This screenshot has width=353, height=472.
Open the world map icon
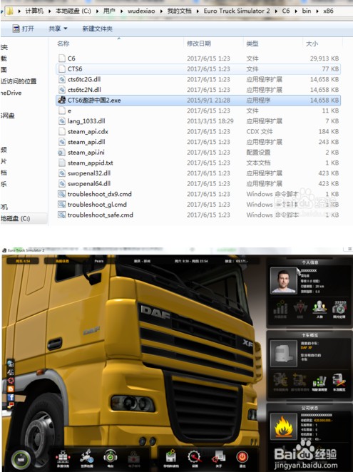pyautogui.click(x=87, y=458)
